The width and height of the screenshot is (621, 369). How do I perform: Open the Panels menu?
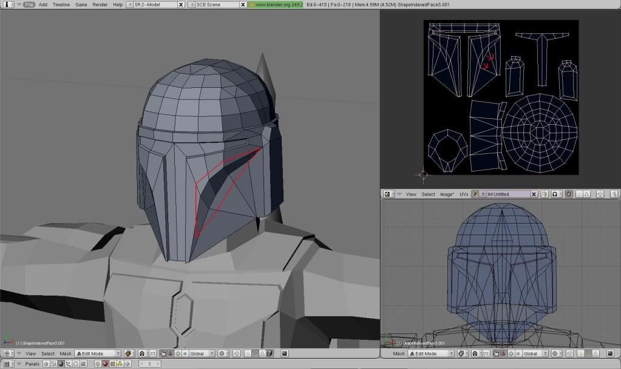(32, 364)
